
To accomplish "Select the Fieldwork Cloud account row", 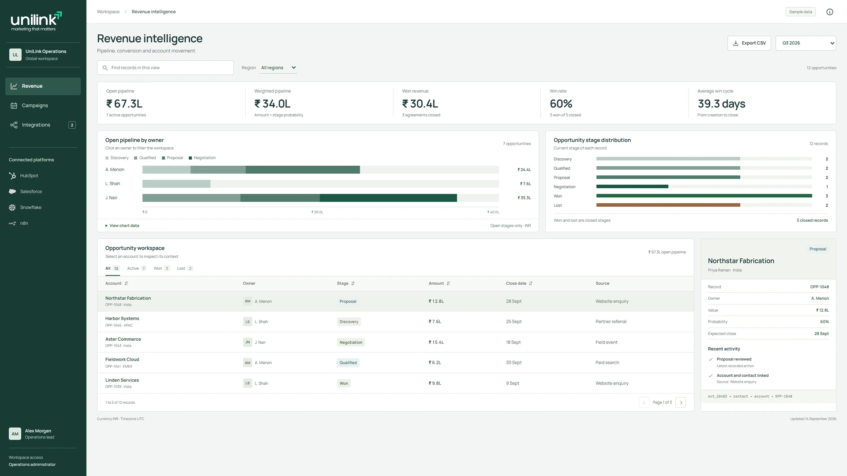I will tap(395, 363).
